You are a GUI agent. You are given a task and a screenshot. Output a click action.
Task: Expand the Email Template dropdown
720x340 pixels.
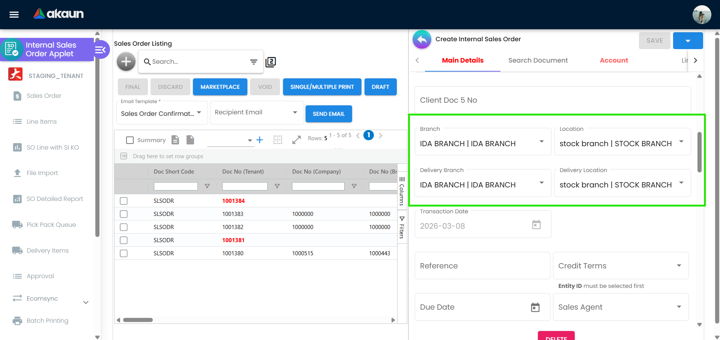(x=199, y=113)
